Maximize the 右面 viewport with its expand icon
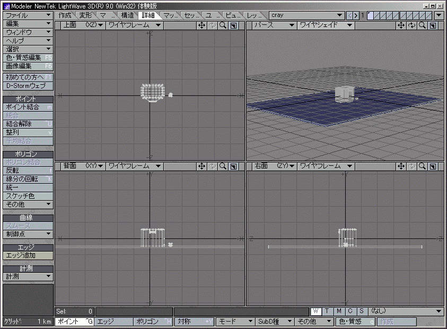447x329 pixels. tap(433, 166)
